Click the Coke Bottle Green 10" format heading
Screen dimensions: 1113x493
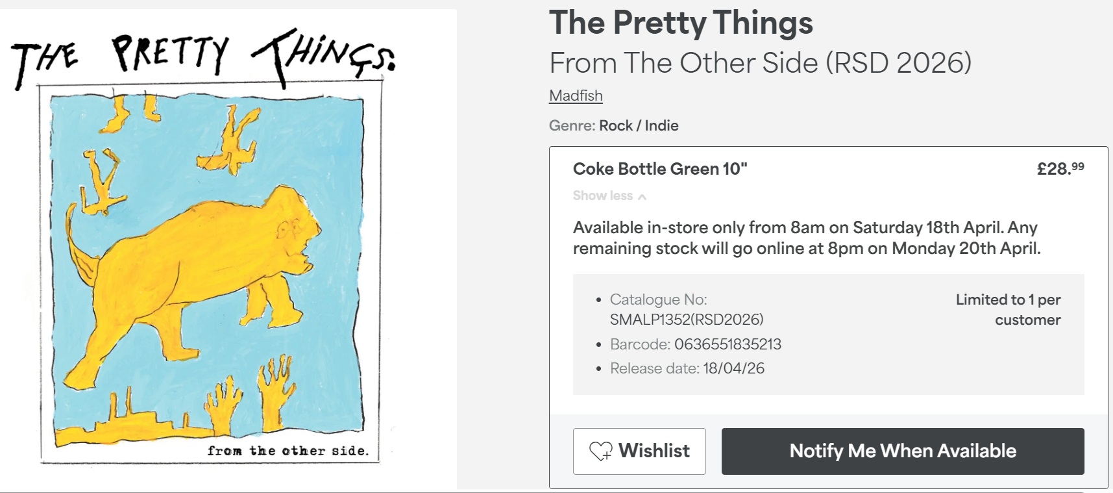(x=660, y=169)
